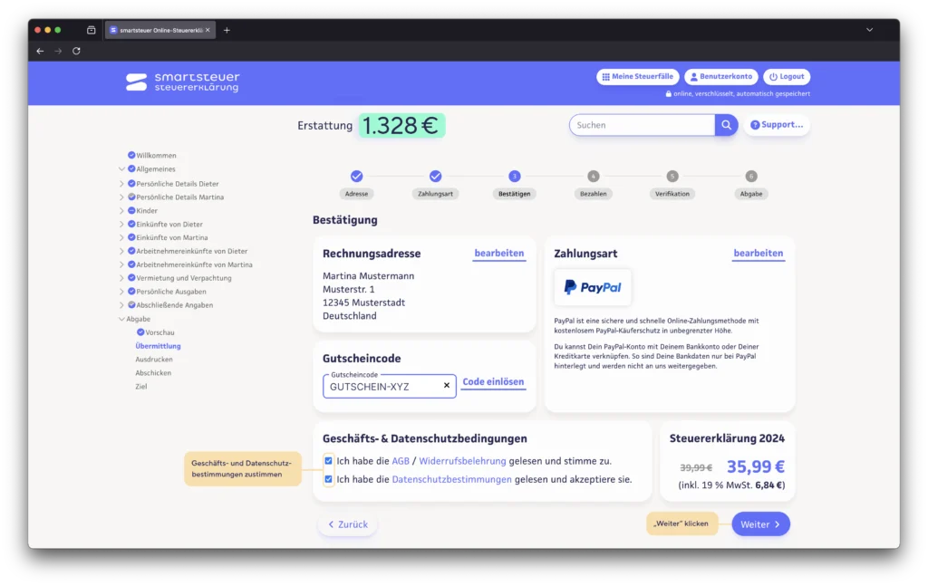The image size is (928, 586).
Task: Open Meine Steuerfälle from header
Action: click(637, 77)
